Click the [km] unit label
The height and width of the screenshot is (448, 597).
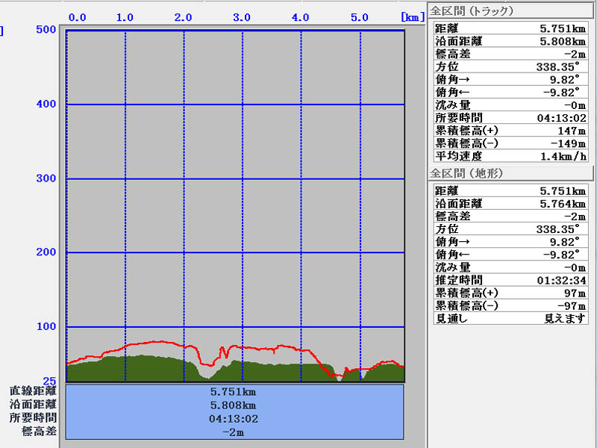[x=413, y=17]
